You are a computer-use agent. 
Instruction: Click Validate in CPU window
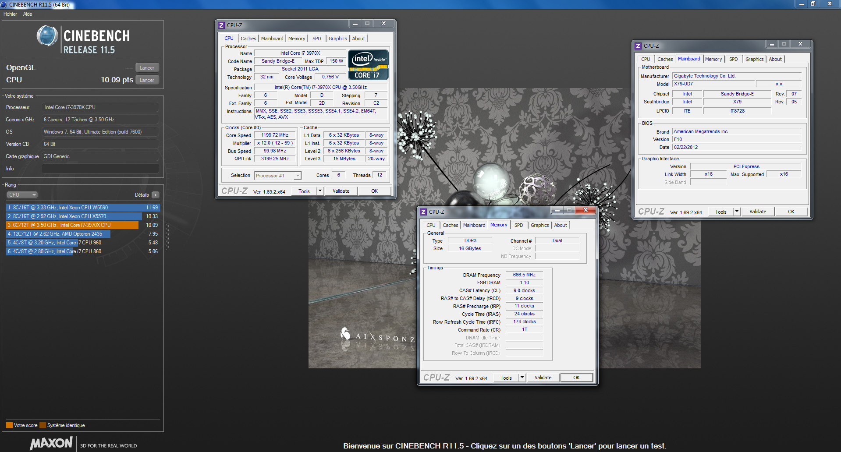(x=341, y=191)
